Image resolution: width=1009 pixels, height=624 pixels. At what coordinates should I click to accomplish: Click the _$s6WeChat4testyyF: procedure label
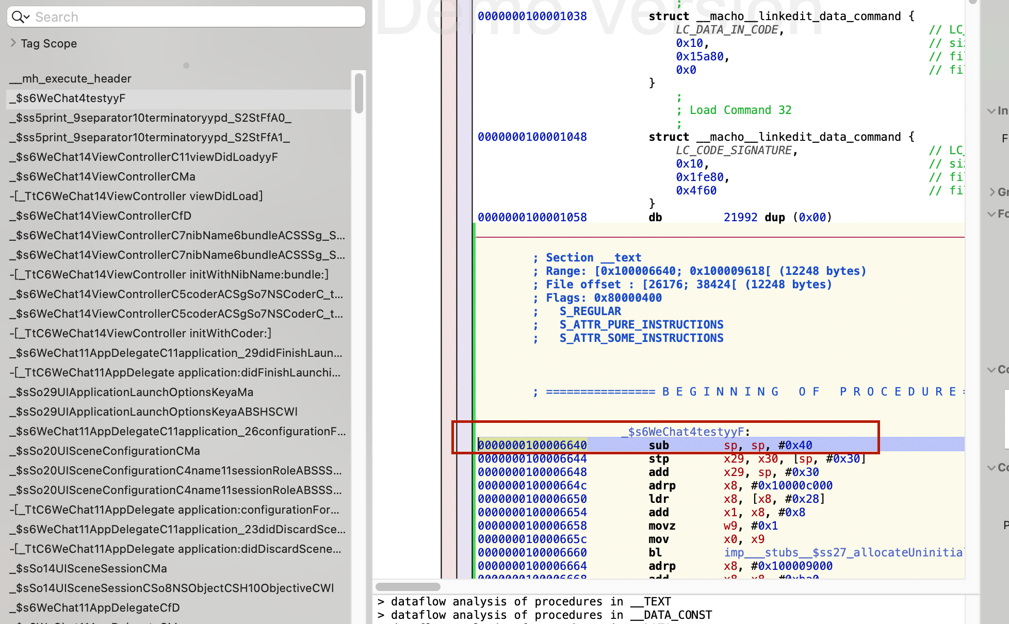pyautogui.click(x=686, y=432)
